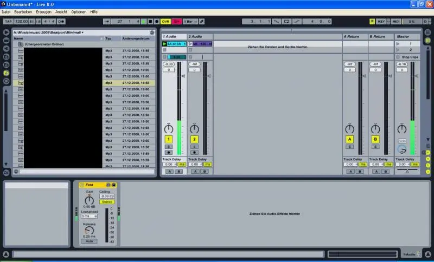The height and width of the screenshot is (262, 434).
Task: Launch the first clip in track 1 Audio
Action: coord(165,43)
